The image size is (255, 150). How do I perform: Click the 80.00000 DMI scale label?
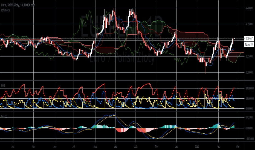(250, 89)
